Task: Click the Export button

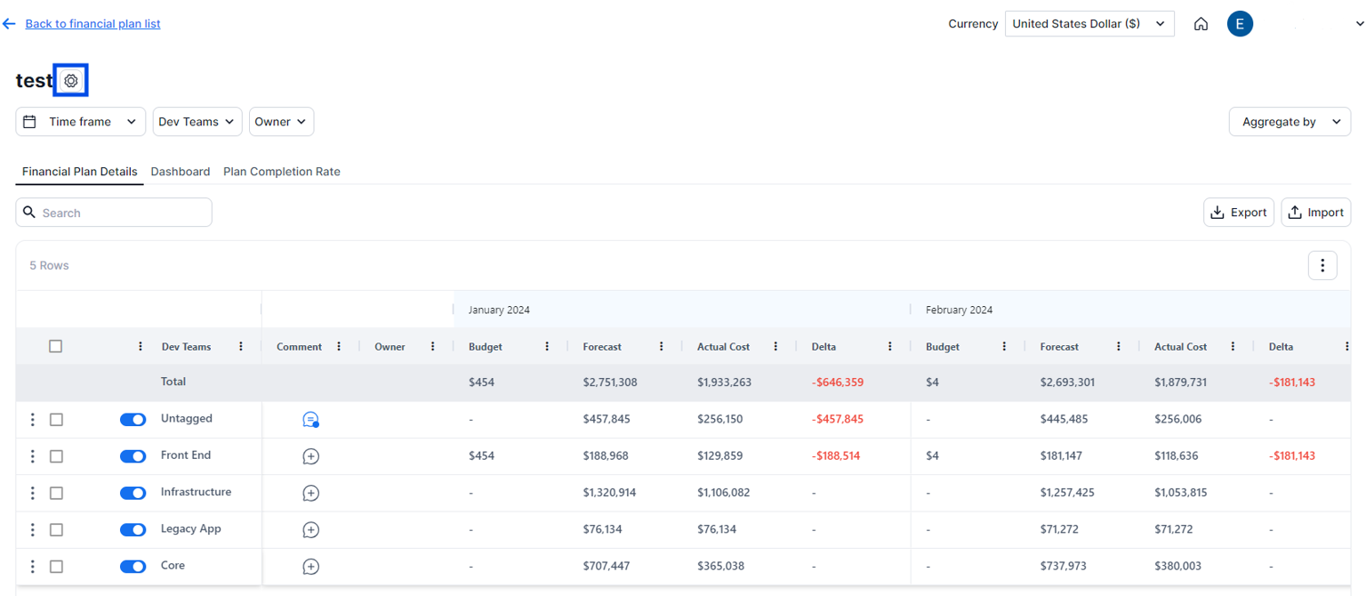Action: click(x=1239, y=213)
